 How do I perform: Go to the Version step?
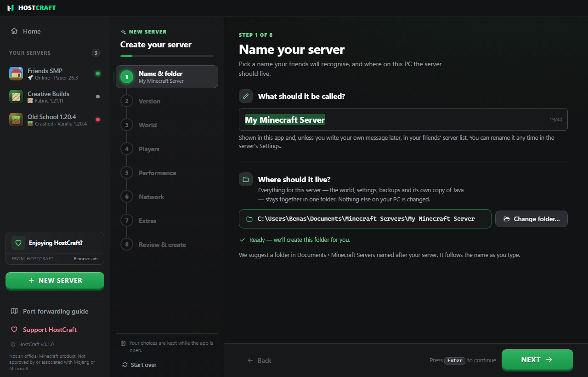167,101
